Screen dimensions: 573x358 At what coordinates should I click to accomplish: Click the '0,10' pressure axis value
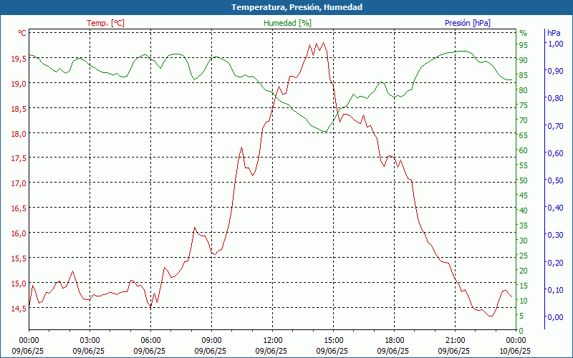click(x=555, y=290)
